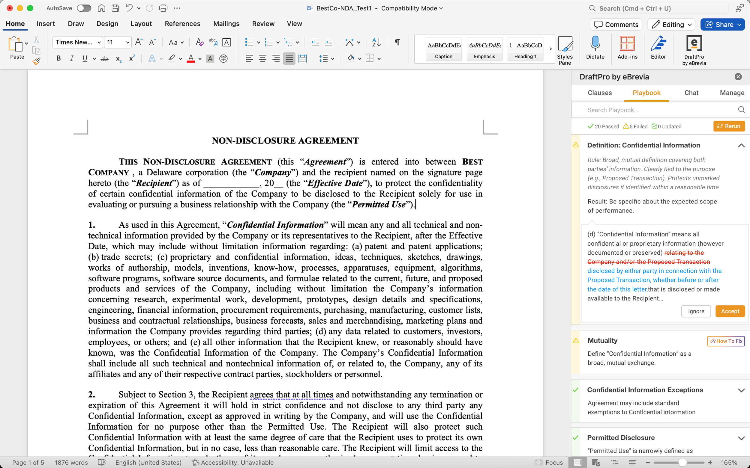The height and width of the screenshot is (468, 750).
Task: Open the Editing mode dropdown
Action: [671, 25]
